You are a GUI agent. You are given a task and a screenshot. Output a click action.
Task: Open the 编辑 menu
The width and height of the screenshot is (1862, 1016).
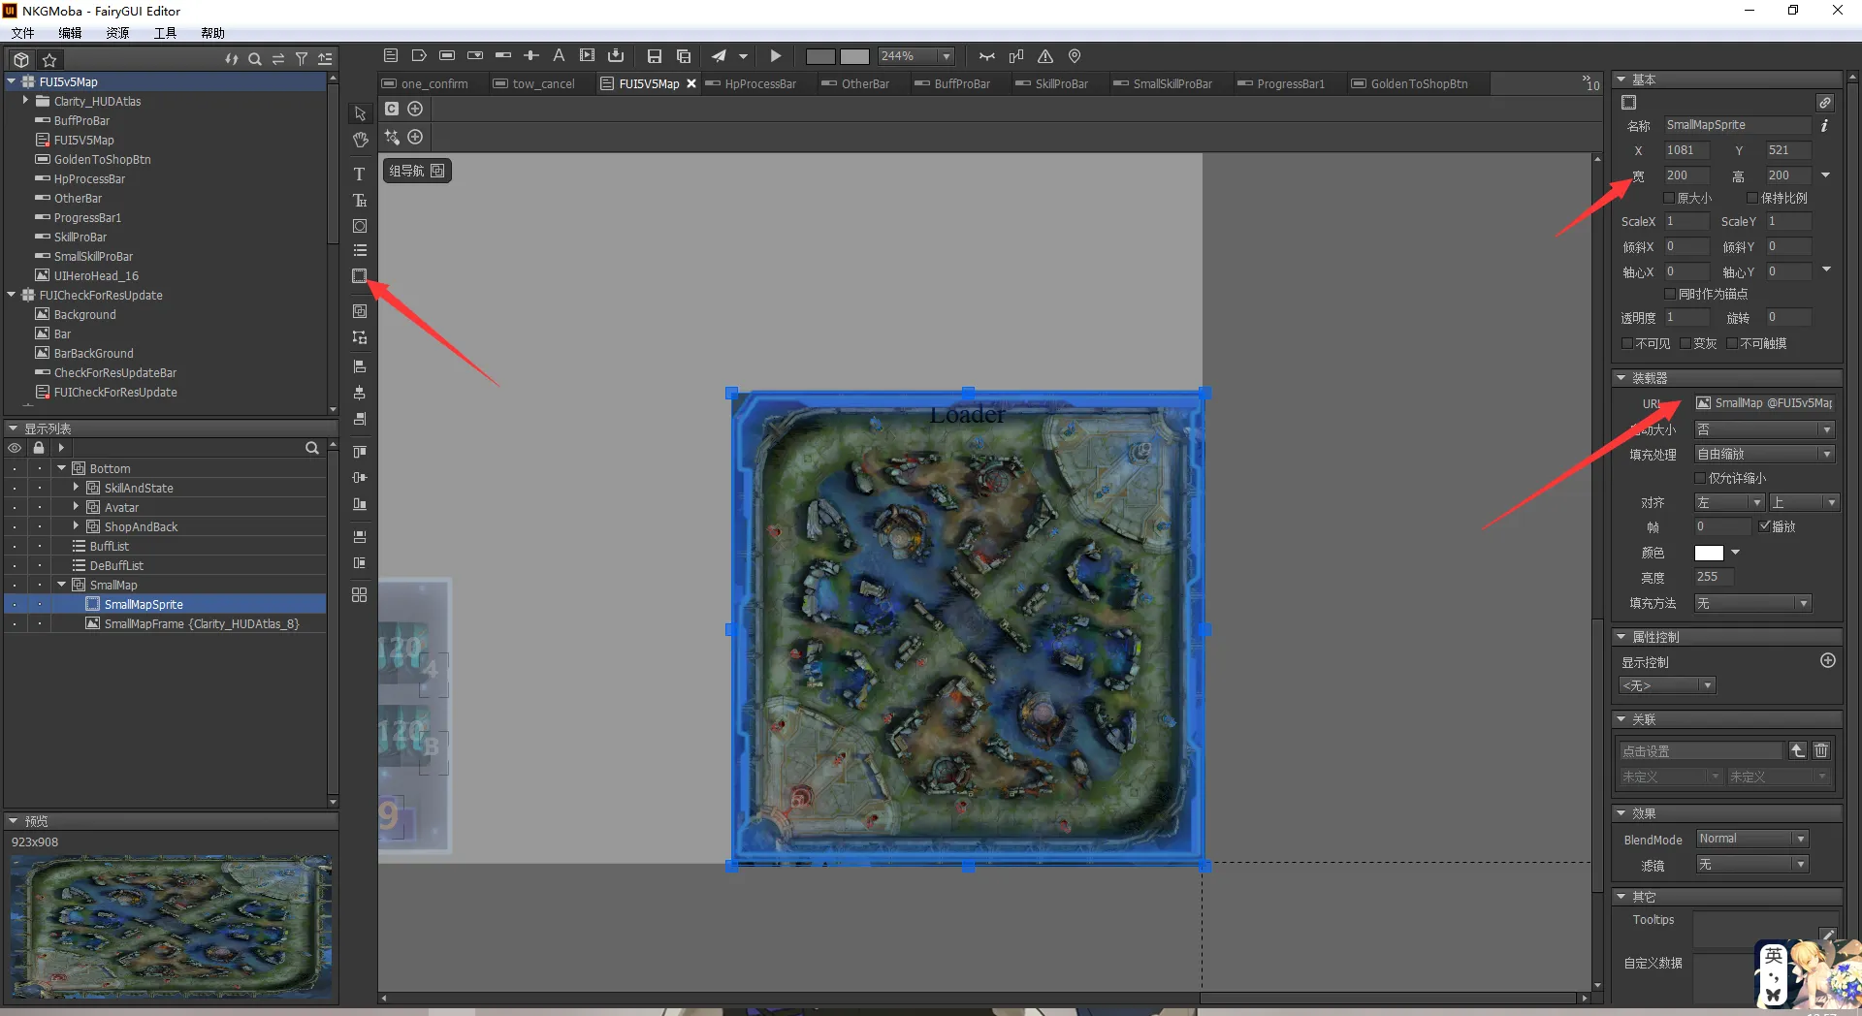pyautogui.click(x=70, y=33)
